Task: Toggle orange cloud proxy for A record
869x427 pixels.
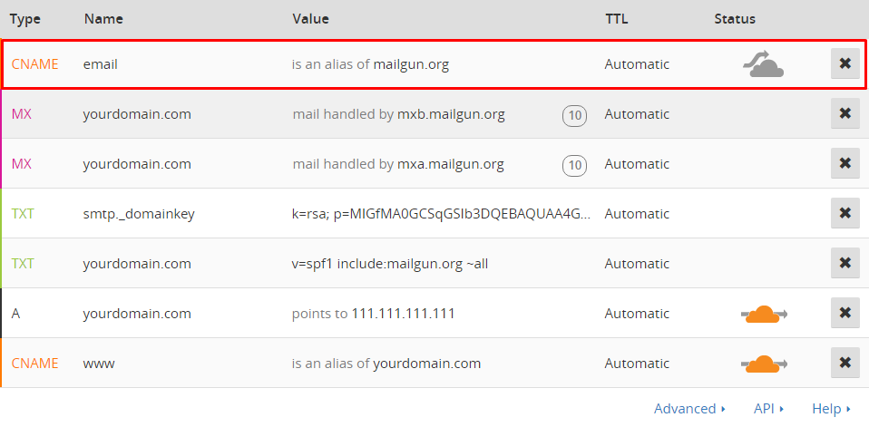Action: (764, 314)
